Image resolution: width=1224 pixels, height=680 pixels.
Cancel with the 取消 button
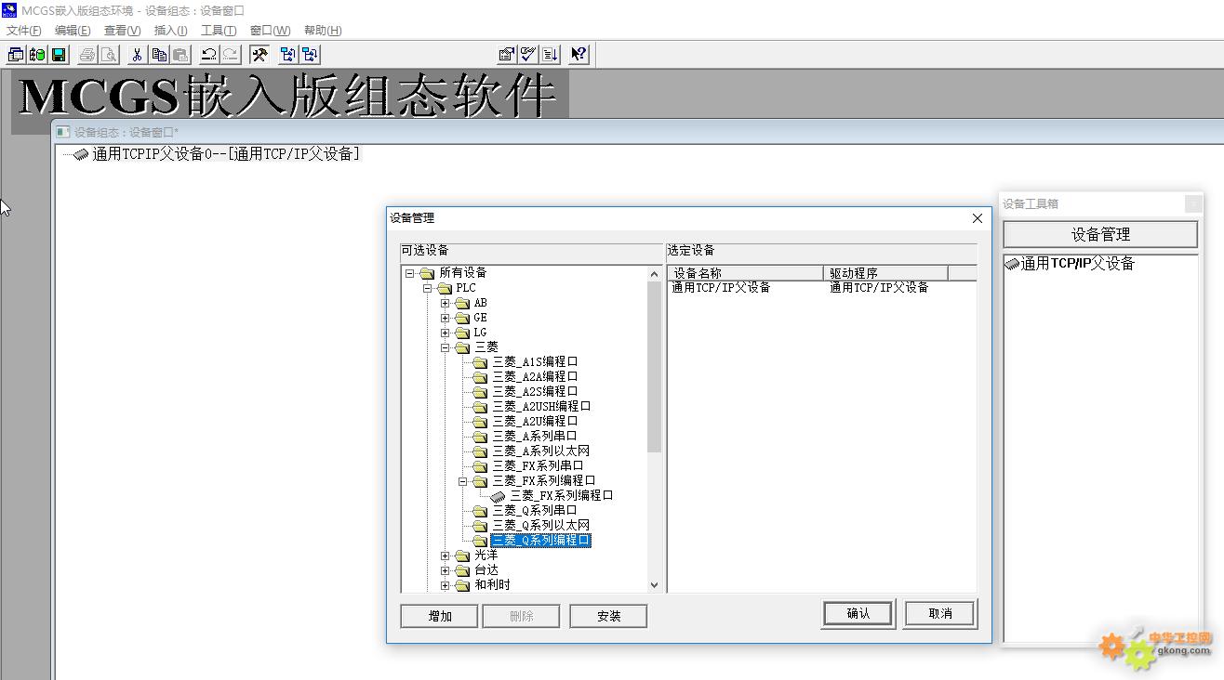940,614
